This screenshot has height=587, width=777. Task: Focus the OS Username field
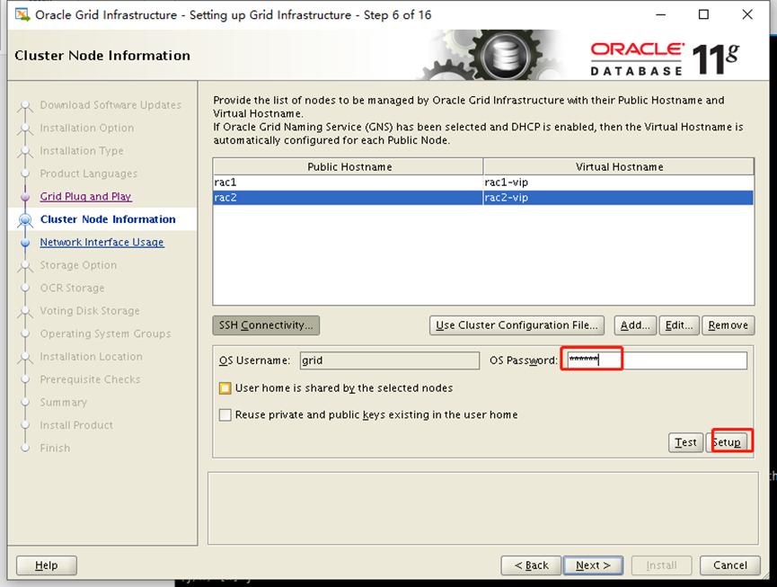click(x=390, y=360)
